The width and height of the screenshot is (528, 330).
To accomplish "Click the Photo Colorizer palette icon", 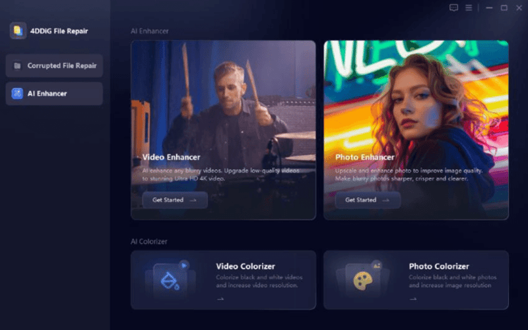I will coord(362,279).
